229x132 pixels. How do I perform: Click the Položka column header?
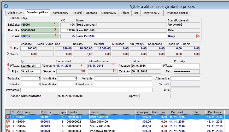pyautogui.click(x=78, y=112)
